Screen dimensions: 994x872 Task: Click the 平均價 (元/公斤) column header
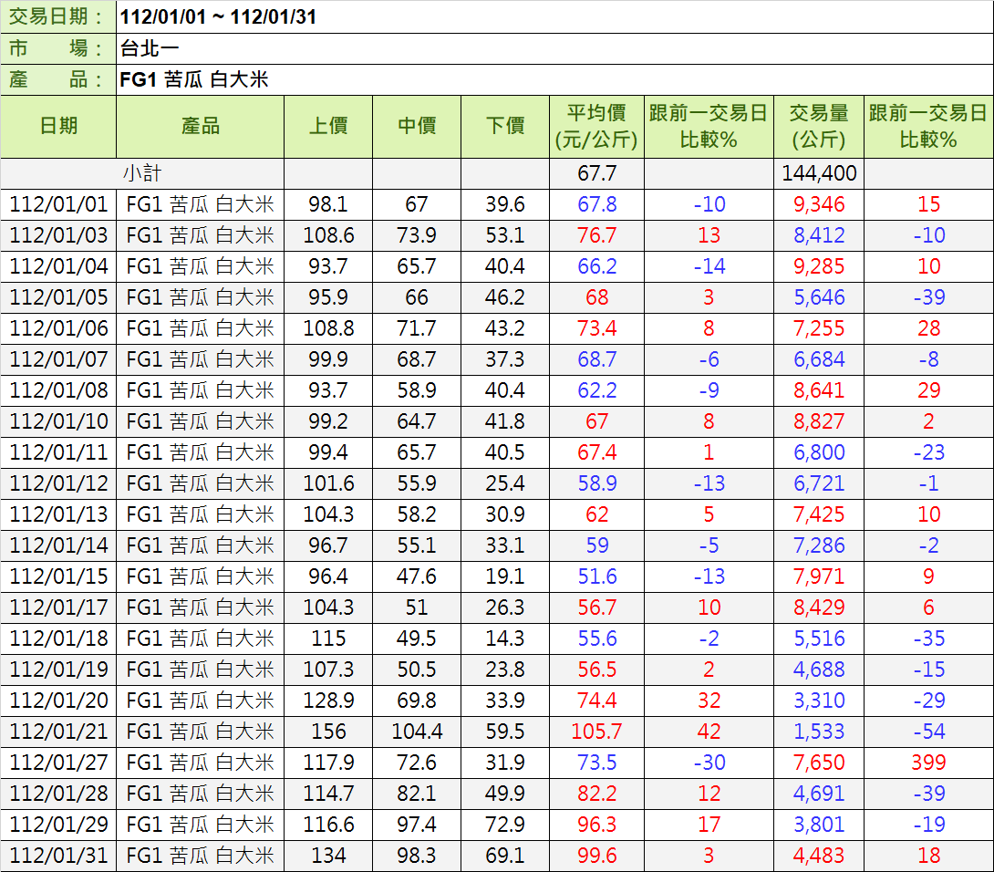pos(596,127)
